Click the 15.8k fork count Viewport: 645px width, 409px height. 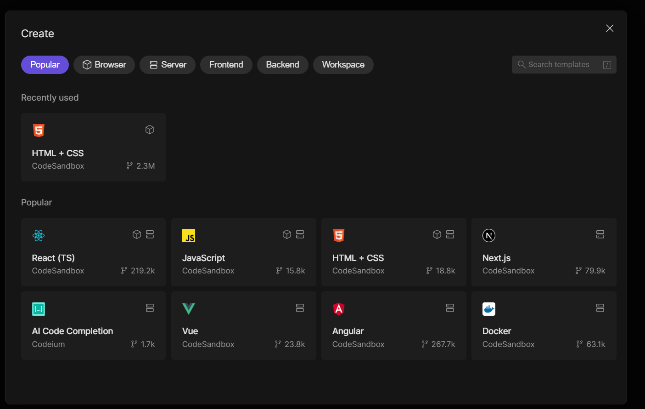(291, 271)
